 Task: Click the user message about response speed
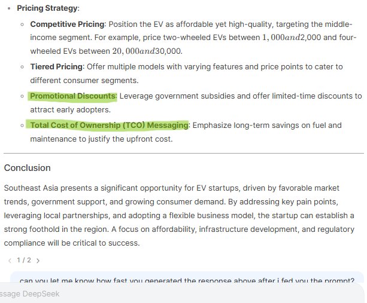coord(187,280)
